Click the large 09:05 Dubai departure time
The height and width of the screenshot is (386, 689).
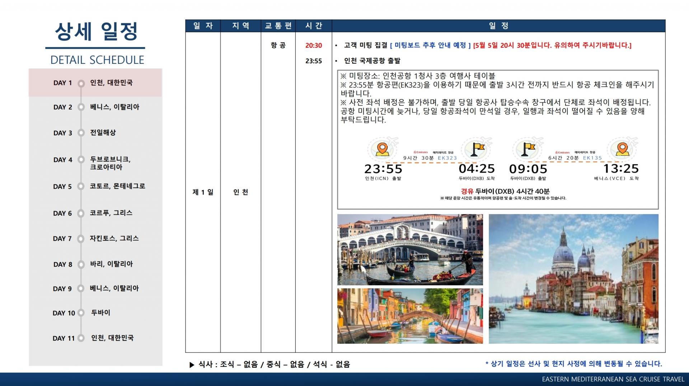click(528, 169)
